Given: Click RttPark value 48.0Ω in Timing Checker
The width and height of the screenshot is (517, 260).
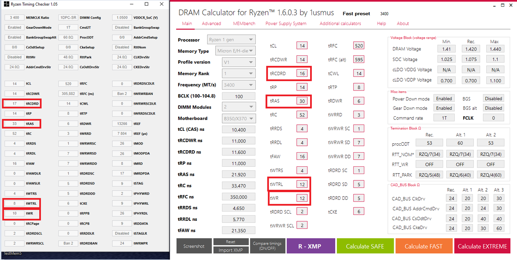Looking at the screenshot, I should click(x=68, y=57).
